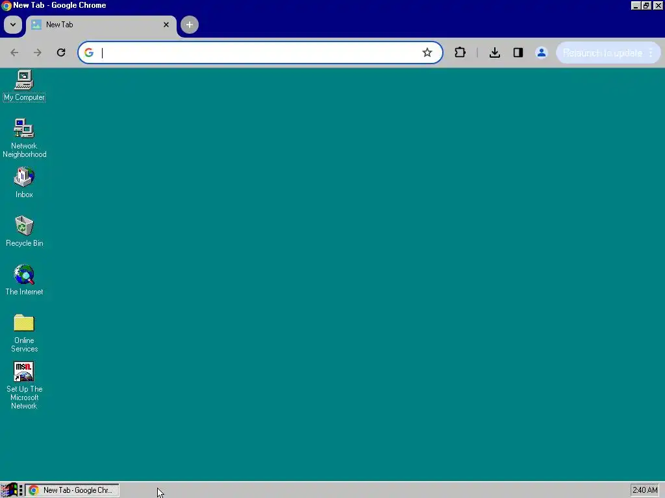665x498 pixels.
Task: Open the My Computer desktop icon
Action: tap(24, 86)
